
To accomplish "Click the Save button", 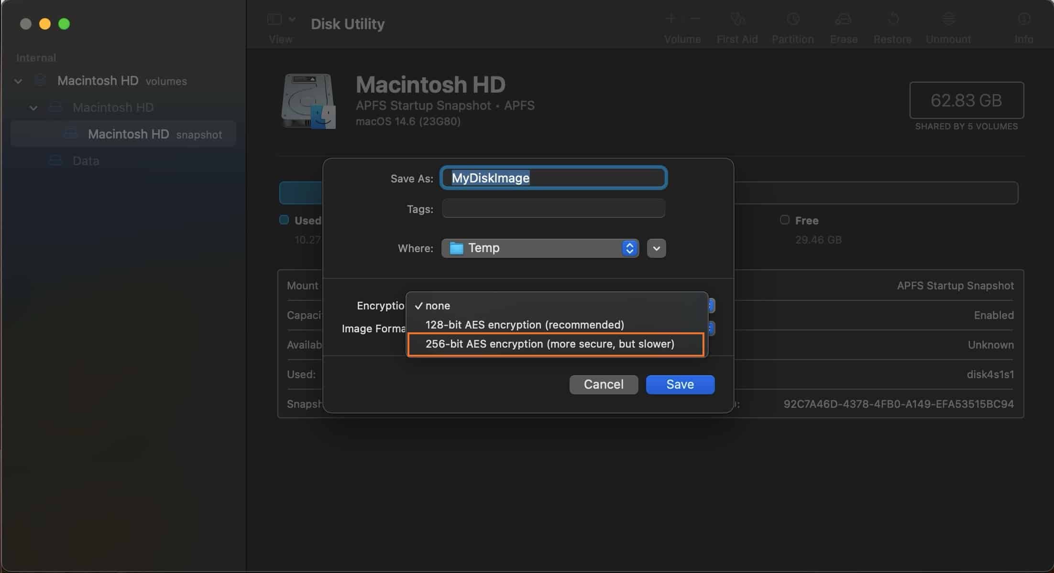I will 680,384.
